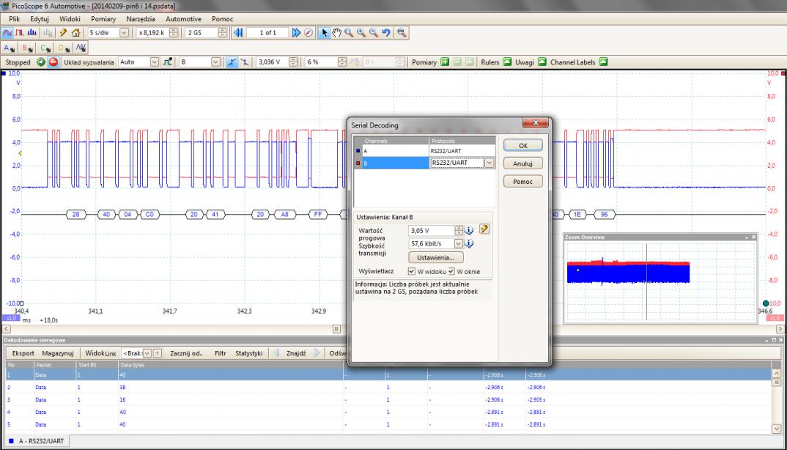The height and width of the screenshot is (450, 787).
Task: Click the Ustawienia... button
Action: coord(435,258)
